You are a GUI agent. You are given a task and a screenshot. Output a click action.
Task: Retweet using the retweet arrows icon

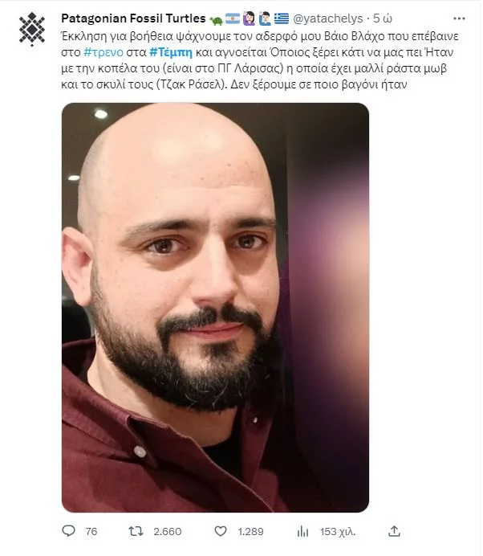[136, 531]
